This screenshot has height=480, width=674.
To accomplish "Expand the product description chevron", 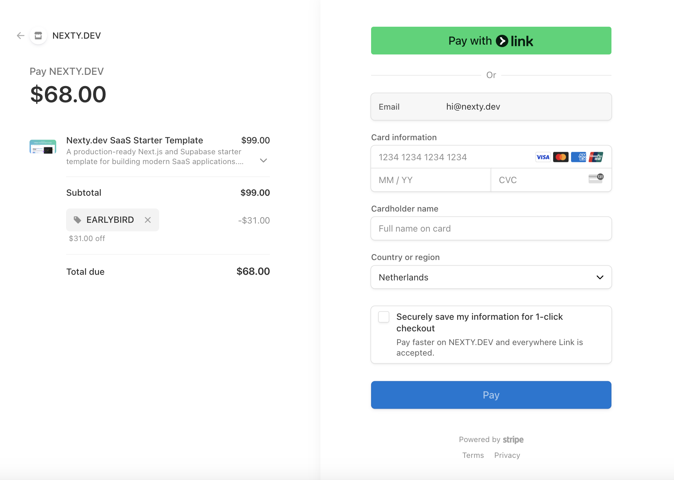I will [x=264, y=160].
